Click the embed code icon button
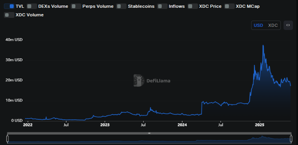298x145 pixels. (288, 25)
